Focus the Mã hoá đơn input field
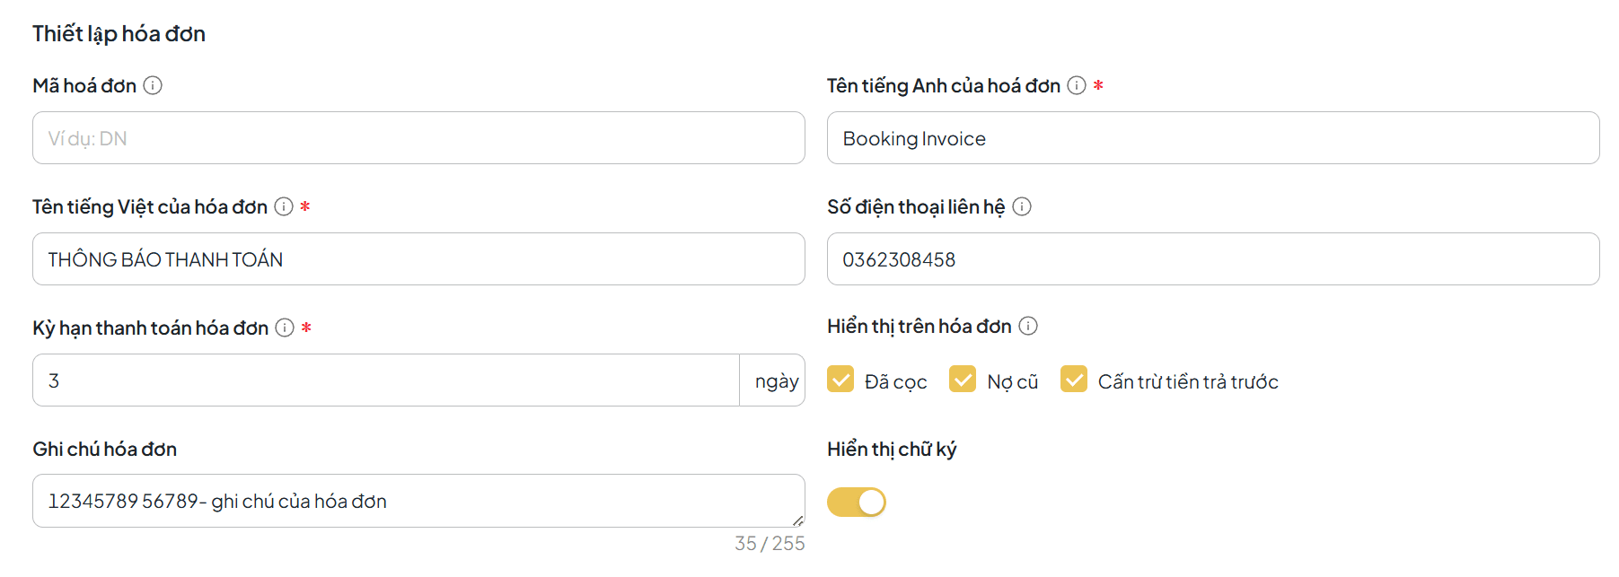The image size is (1619, 577). (x=418, y=138)
